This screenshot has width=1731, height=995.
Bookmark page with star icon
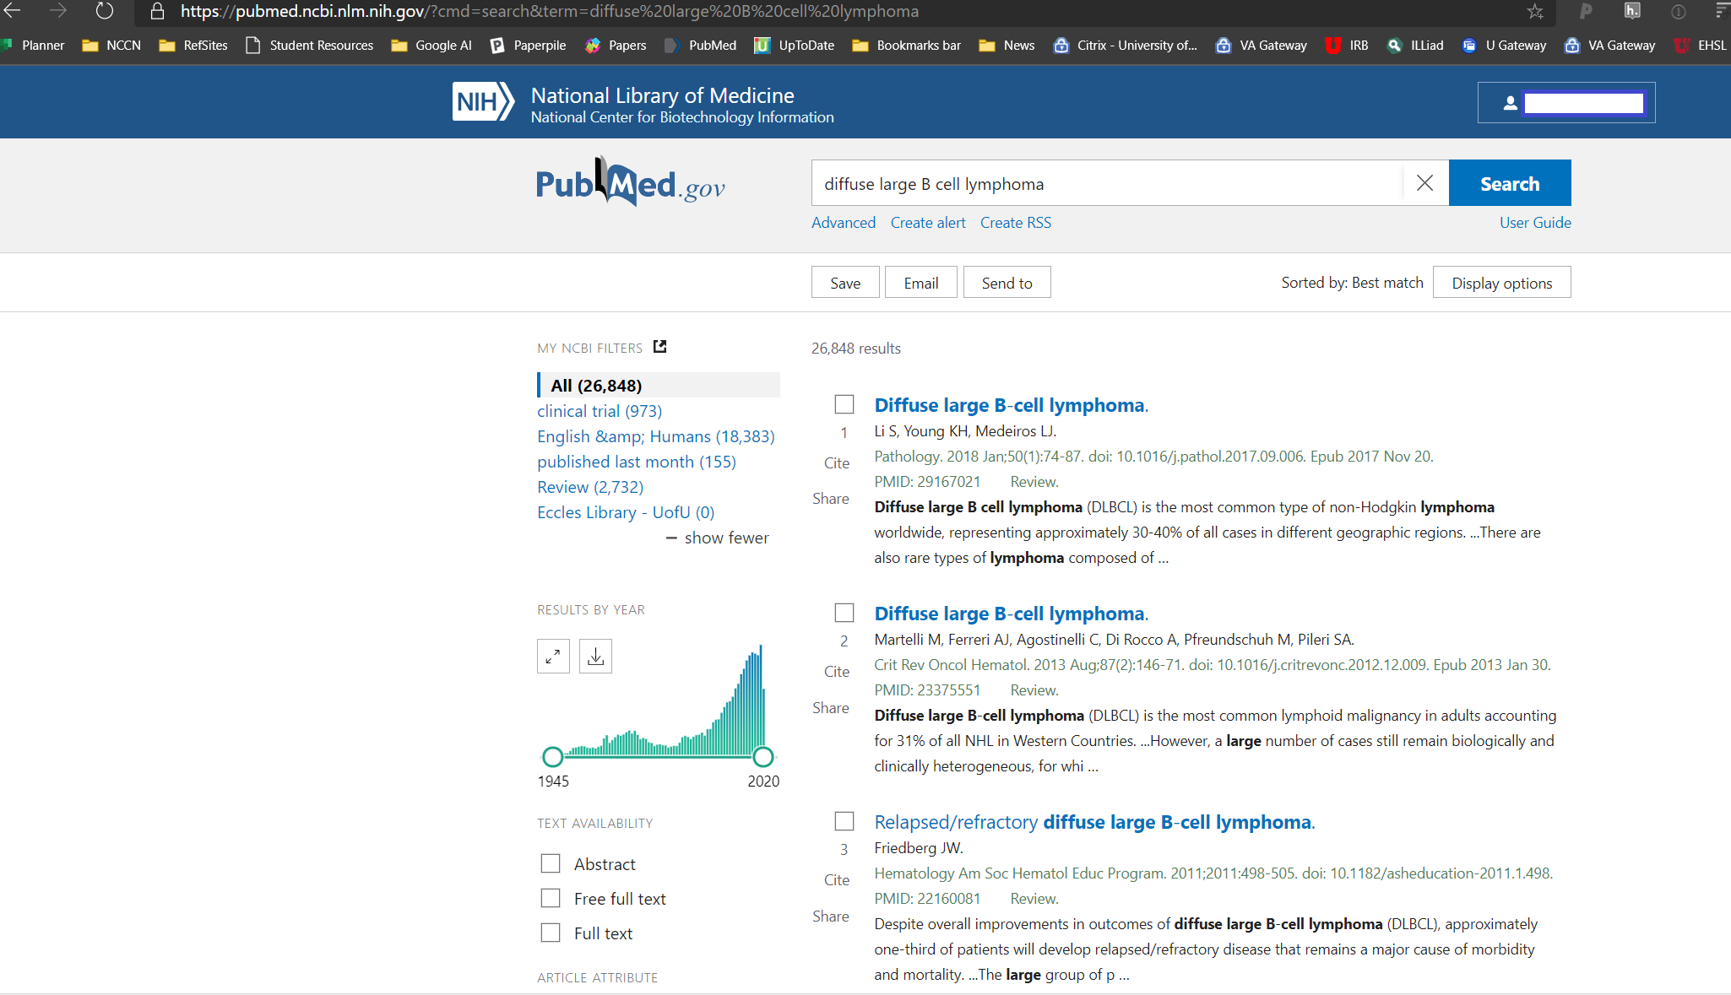point(1535,11)
